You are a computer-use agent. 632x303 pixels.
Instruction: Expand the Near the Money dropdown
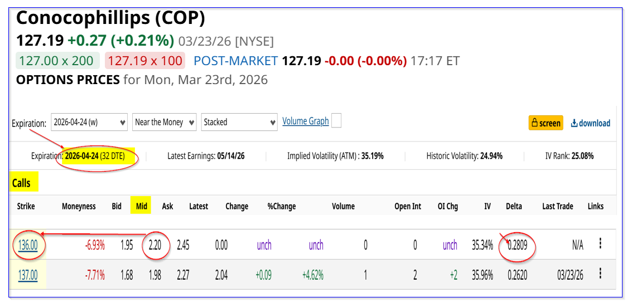point(165,122)
